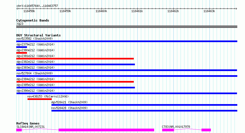Click the chrX:116457640..116463757 coordinate label

37,6
